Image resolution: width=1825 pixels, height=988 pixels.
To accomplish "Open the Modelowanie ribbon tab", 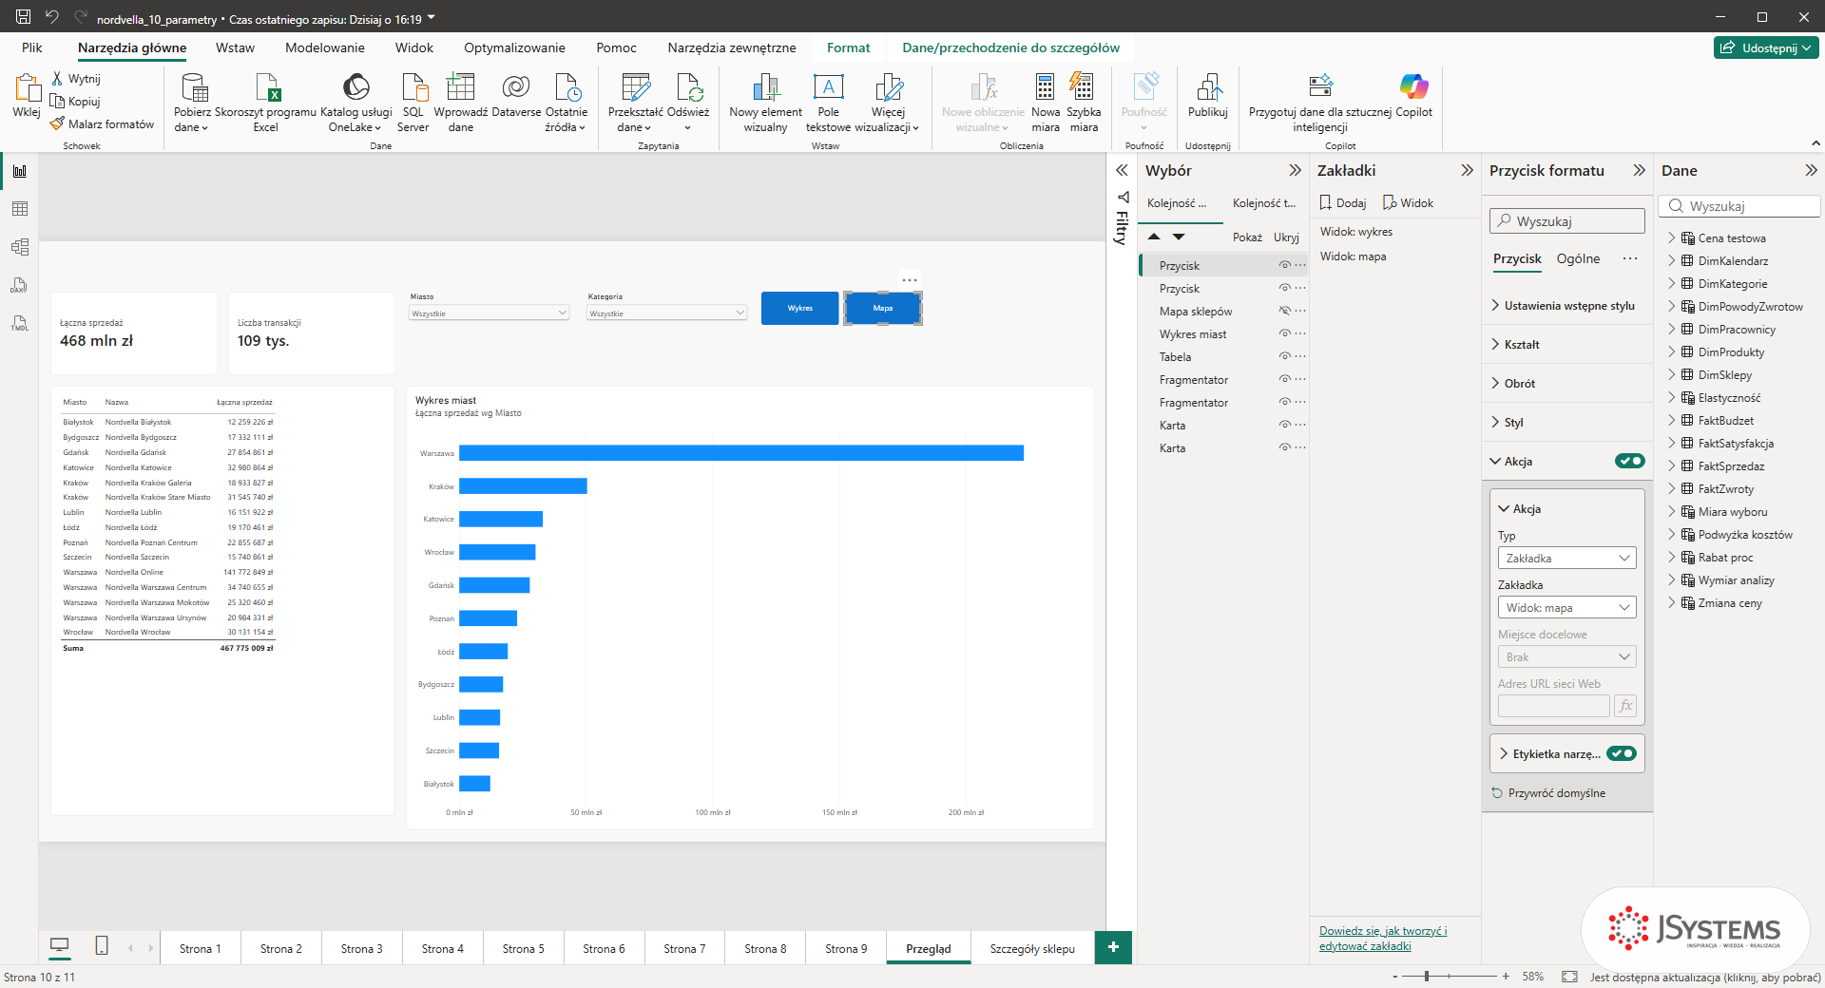I will pyautogui.click(x=325, y=47).
